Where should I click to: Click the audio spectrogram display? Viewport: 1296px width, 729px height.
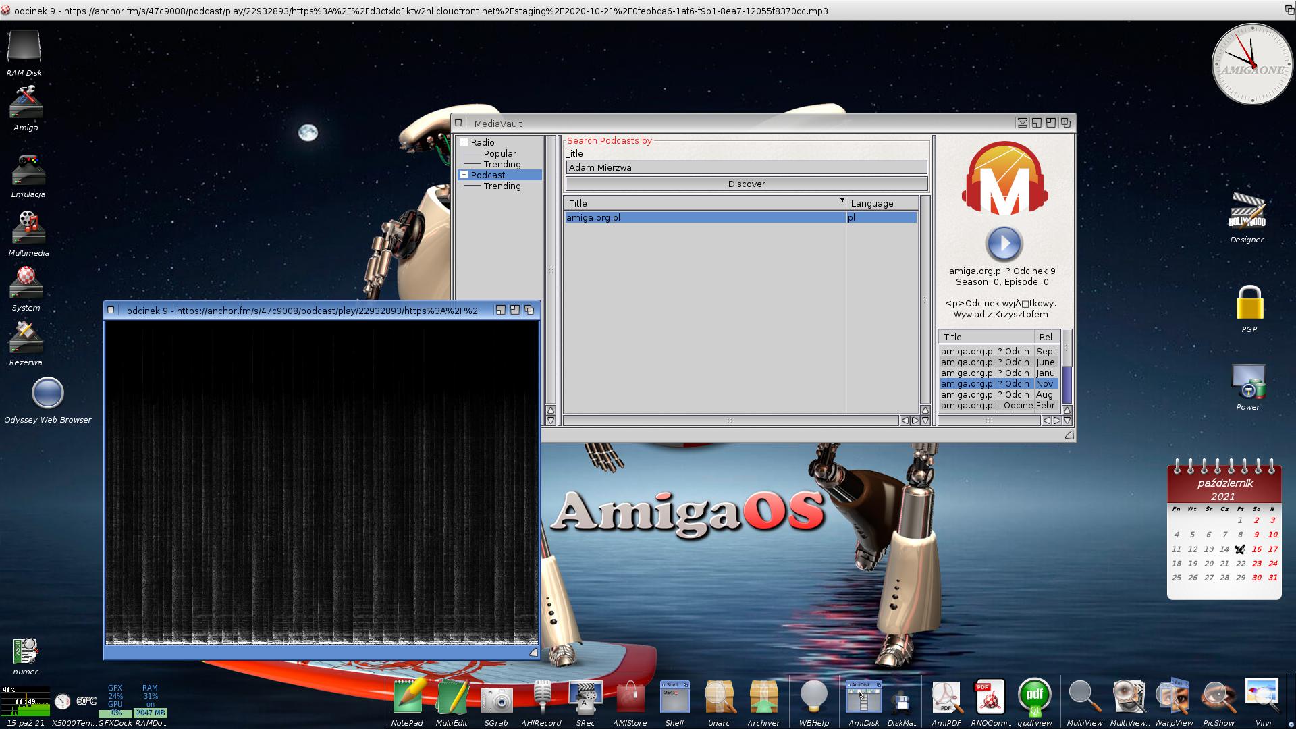(322, 483)
